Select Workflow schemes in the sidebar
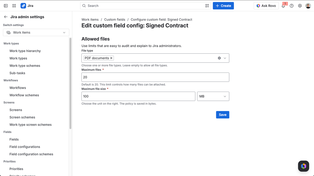 click(x=24, y=95)
